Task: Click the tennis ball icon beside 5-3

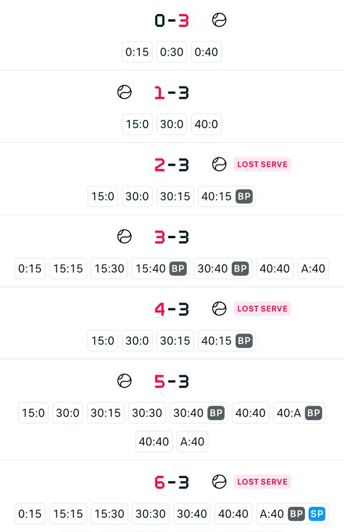Action: [x=124, y=380]
